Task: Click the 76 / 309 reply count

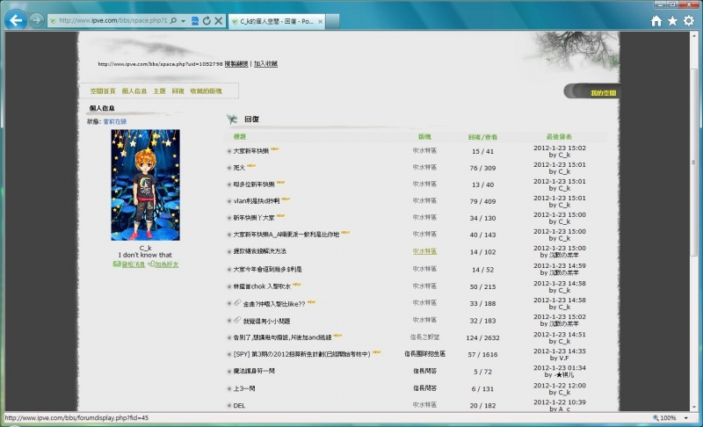Action: [x=482, y=168]
